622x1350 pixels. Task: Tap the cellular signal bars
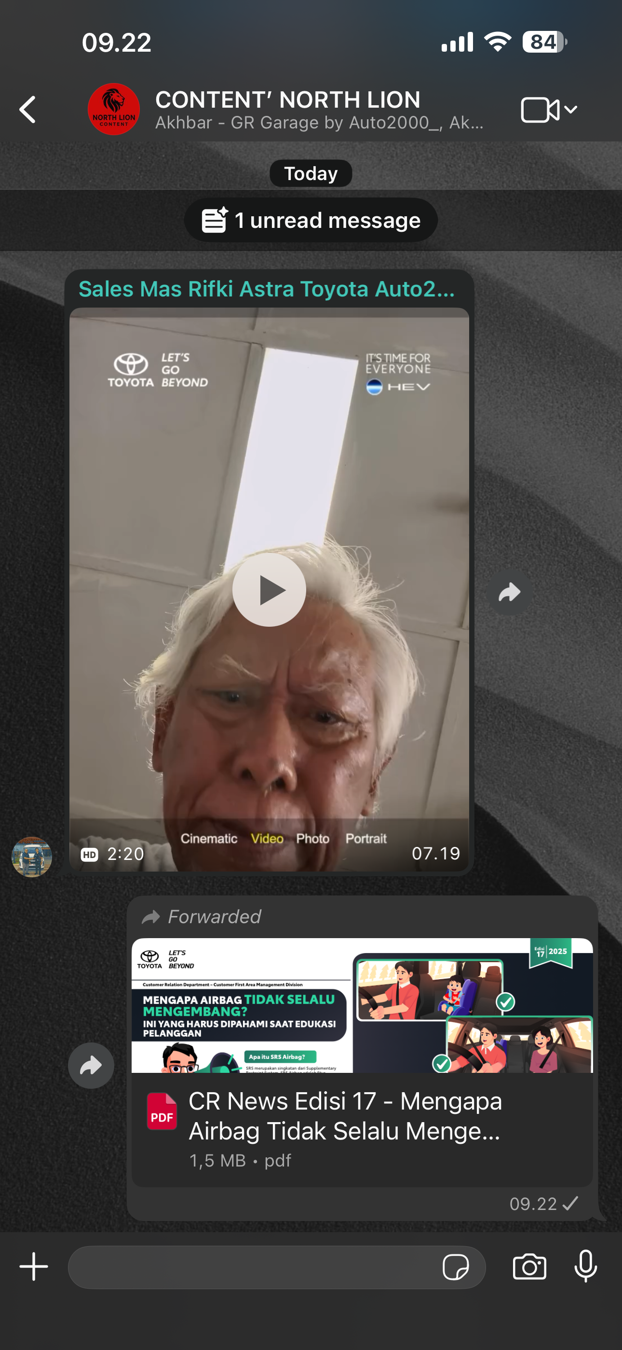click(x=457, y=42)
